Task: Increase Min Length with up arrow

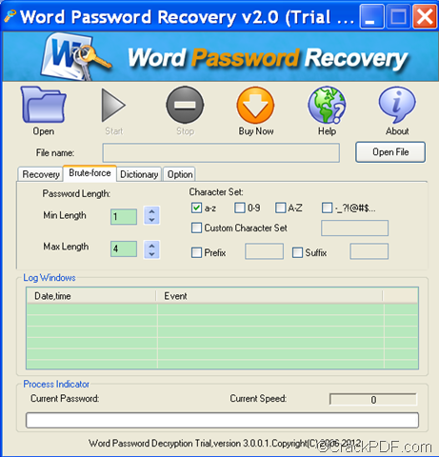Action: (x=151, y=211)
